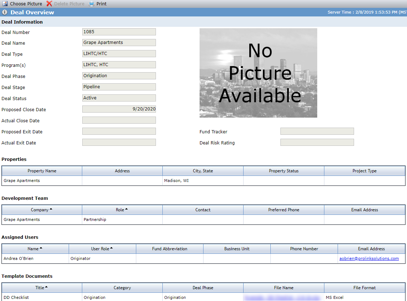Click the Proposed Close Date field
Image resolution: width=407 pixels, height=301 pixels.
(119, 109)
